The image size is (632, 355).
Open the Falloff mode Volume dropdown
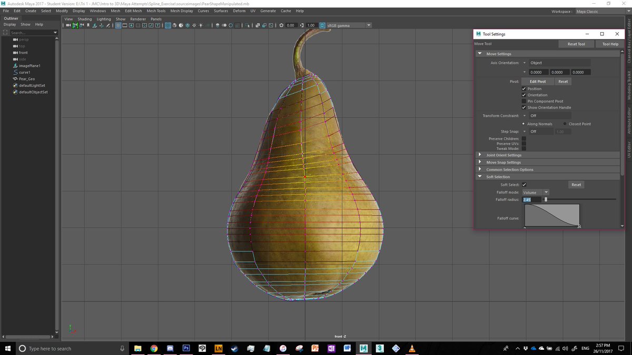536,192
